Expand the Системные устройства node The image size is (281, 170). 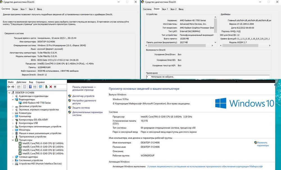coord(13,160)
